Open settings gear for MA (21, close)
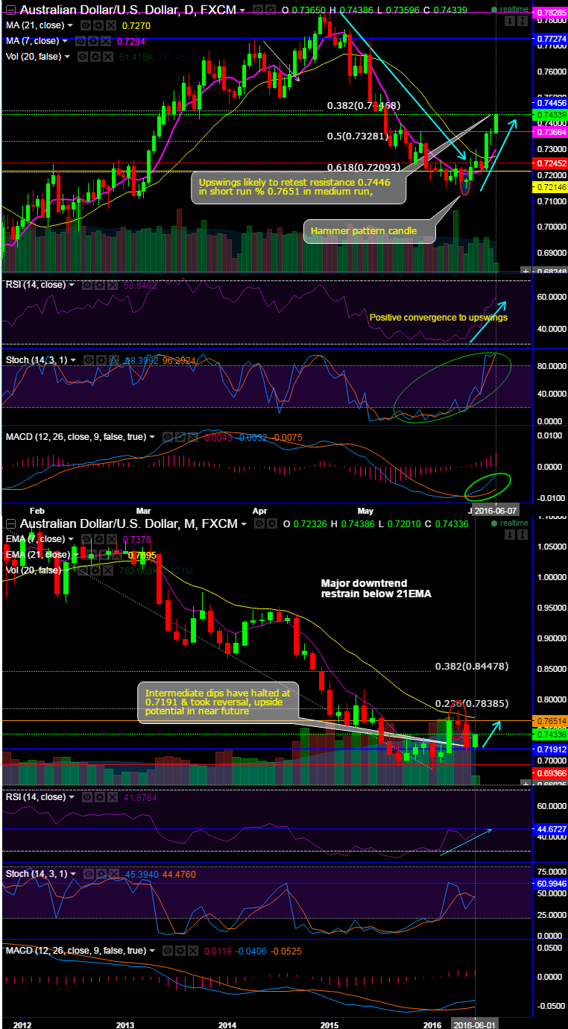The height and width of the screenshot is (1029, 568). pyautogui.click(x=98, y=25)
